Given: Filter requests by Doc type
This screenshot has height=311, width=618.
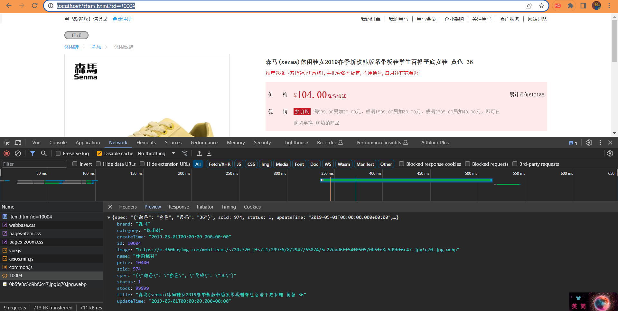Looking at the screenshot, I should [314, 164].
